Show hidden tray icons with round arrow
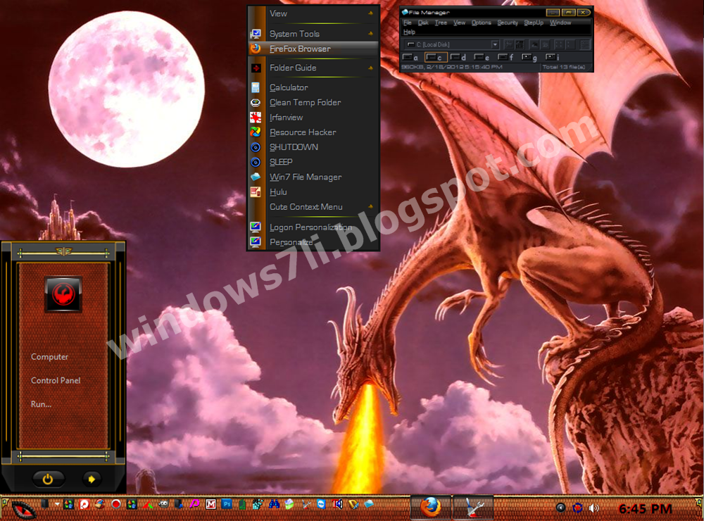The width and height of the screenshot is (704, 521). point(560,508)
